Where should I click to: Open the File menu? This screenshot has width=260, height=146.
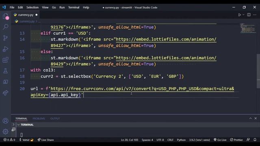pos(12,7)
